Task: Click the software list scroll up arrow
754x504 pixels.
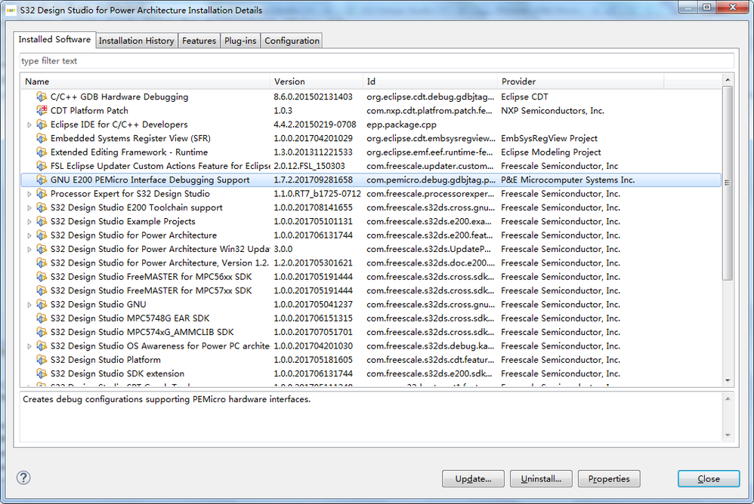Action: [727, 80]
